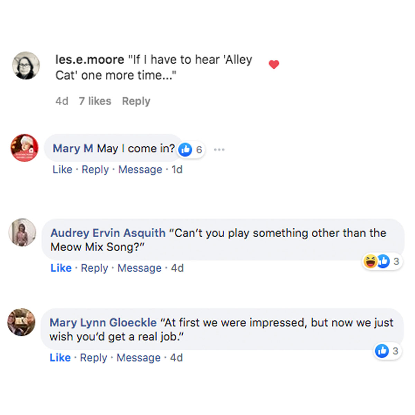Open les.e.moore's profile picture

[x=26, y=66]
